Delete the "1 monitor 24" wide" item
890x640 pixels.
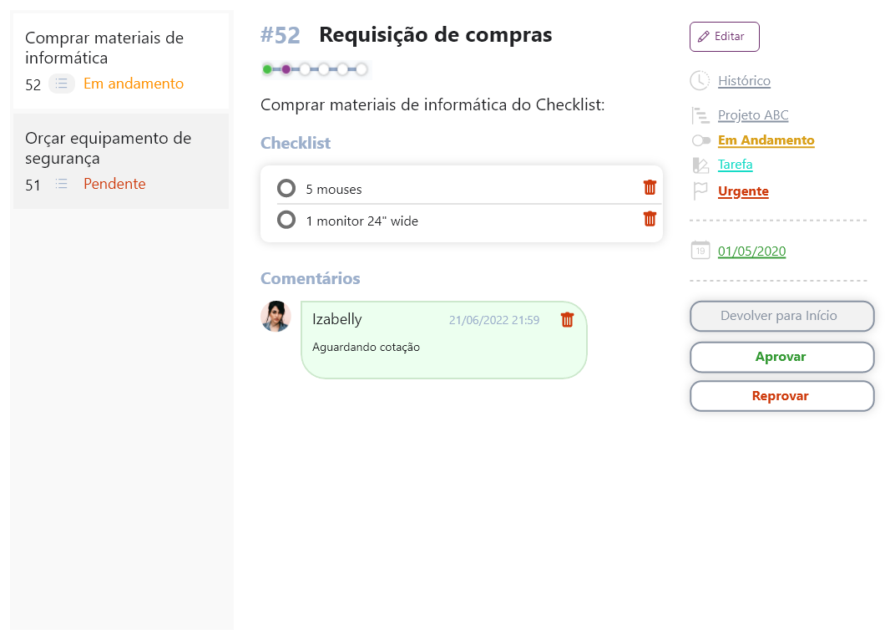coord(650,219)
